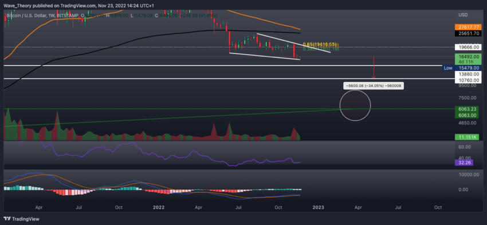The height and width of the screenshot is (225, 487).
Task: Select the green 16492.00 current price label
Action: [x=466, y=57]
